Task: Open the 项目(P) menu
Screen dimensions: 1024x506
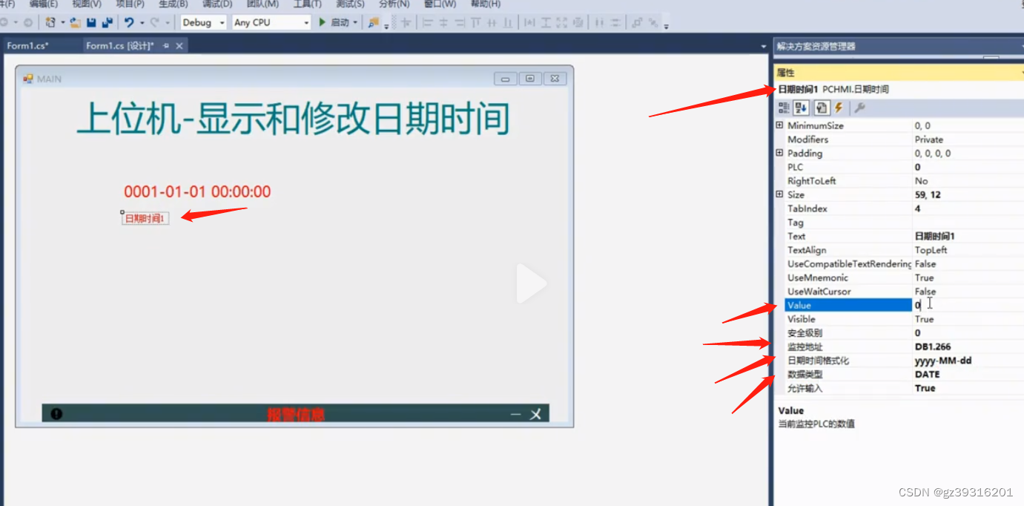Action: [130, 4]
